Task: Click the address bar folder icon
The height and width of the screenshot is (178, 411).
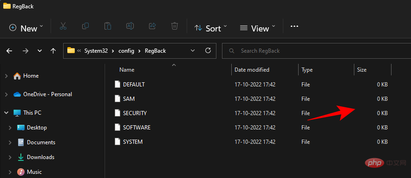Action: (71, 50)
